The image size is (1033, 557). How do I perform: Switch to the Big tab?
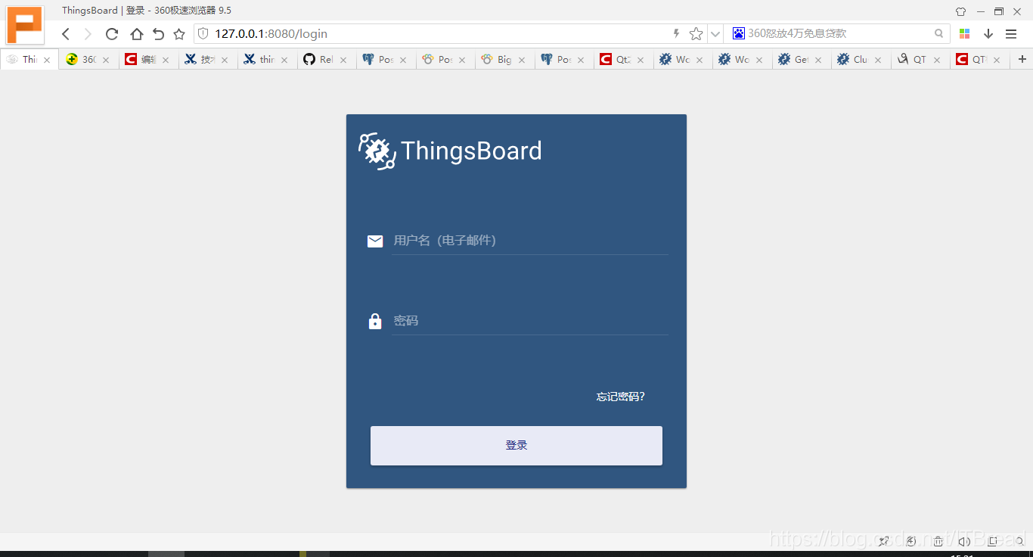click(504, 60)
